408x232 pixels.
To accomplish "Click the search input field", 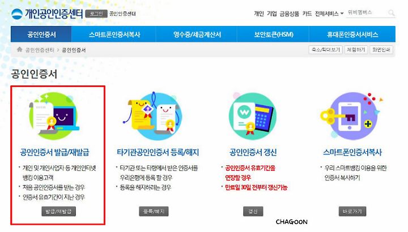I will pyautogui.click(x=367, y=12).
